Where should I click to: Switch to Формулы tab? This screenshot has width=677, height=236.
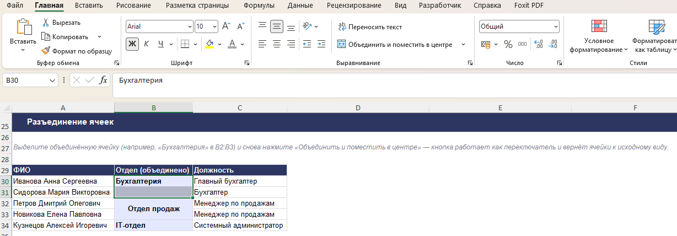[x=259, y=6]
